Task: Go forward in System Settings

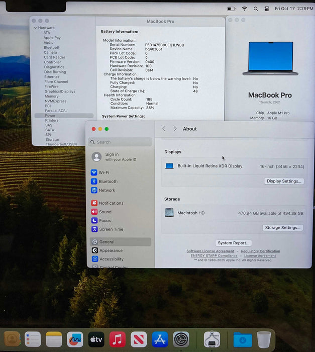Action: click(x=175, y=129)
